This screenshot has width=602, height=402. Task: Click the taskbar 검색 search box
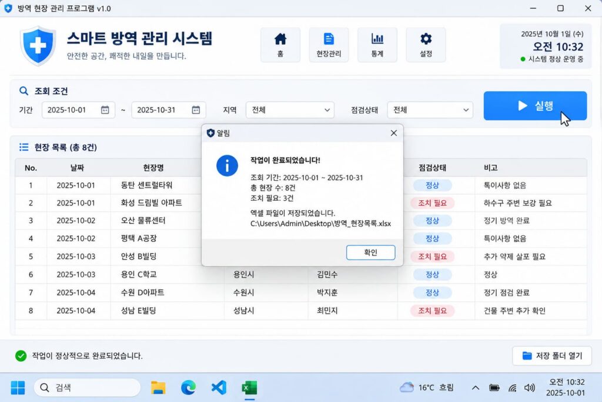[87, 387]
